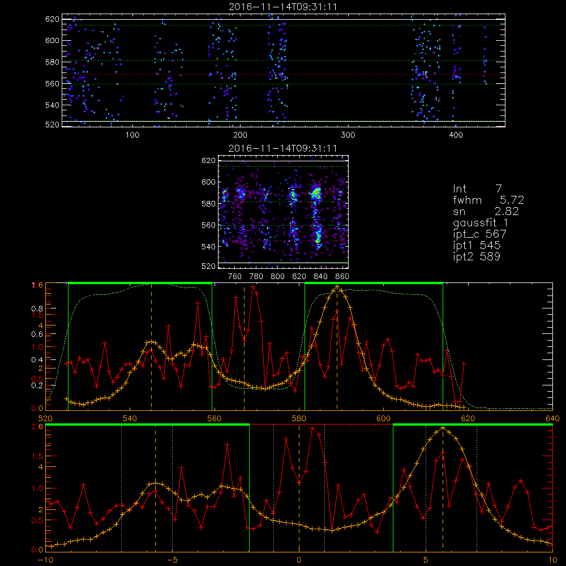Click the x-axis label 400 of the wide image
The image size is (566, 566).
(x=456, y=135)
